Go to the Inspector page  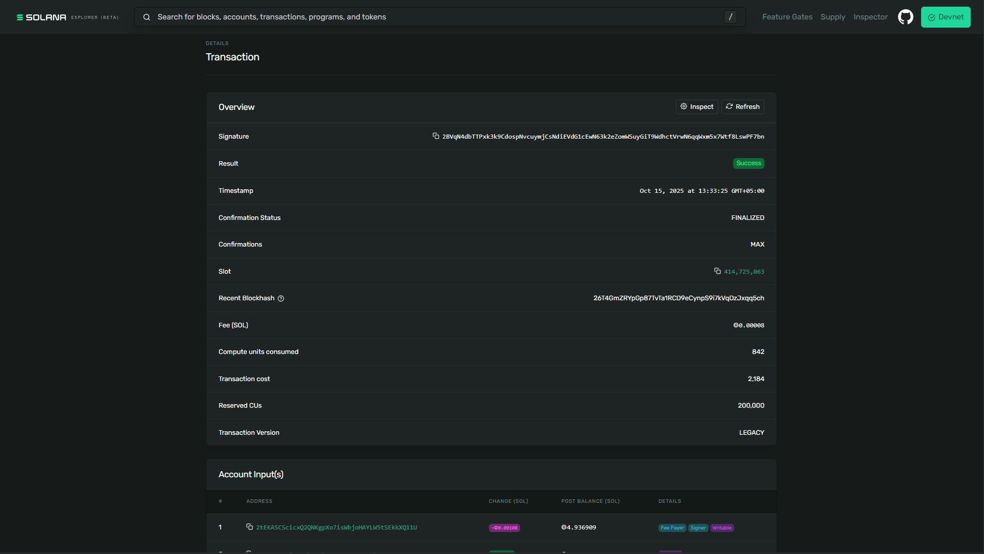pos(870,17)
